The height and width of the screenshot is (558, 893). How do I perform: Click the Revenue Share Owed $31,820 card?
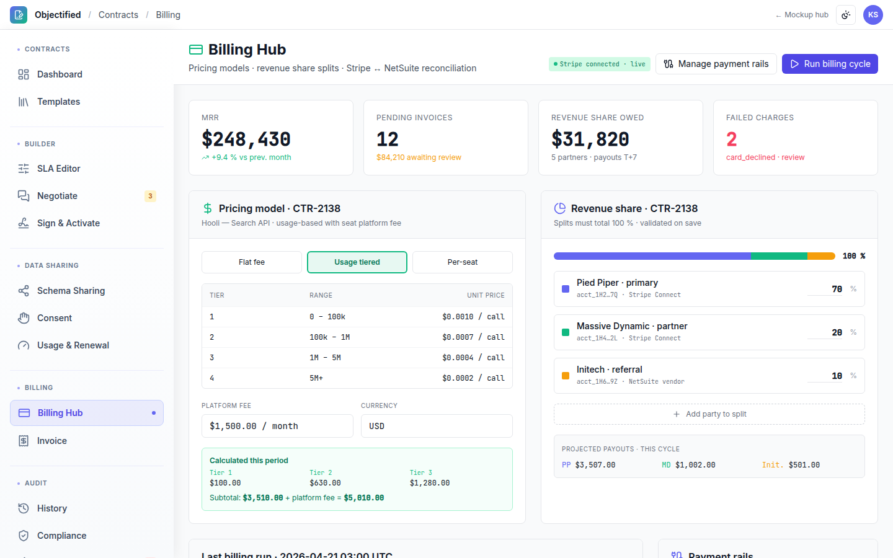coord(621,138)
